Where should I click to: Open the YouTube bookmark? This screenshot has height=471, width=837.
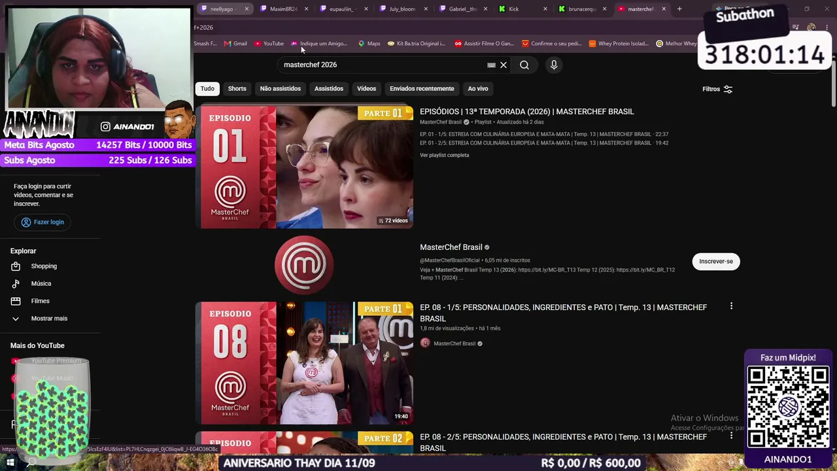269,44
